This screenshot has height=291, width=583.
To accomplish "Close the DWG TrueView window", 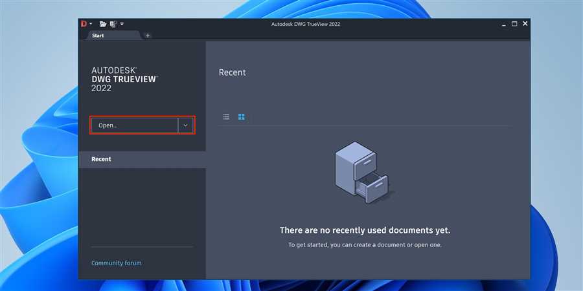I will [525, 24].
